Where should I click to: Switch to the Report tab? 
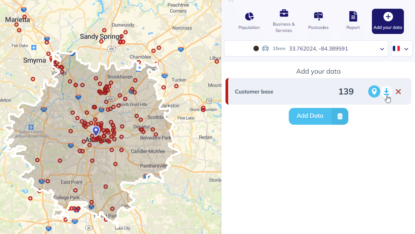[353, 16]
